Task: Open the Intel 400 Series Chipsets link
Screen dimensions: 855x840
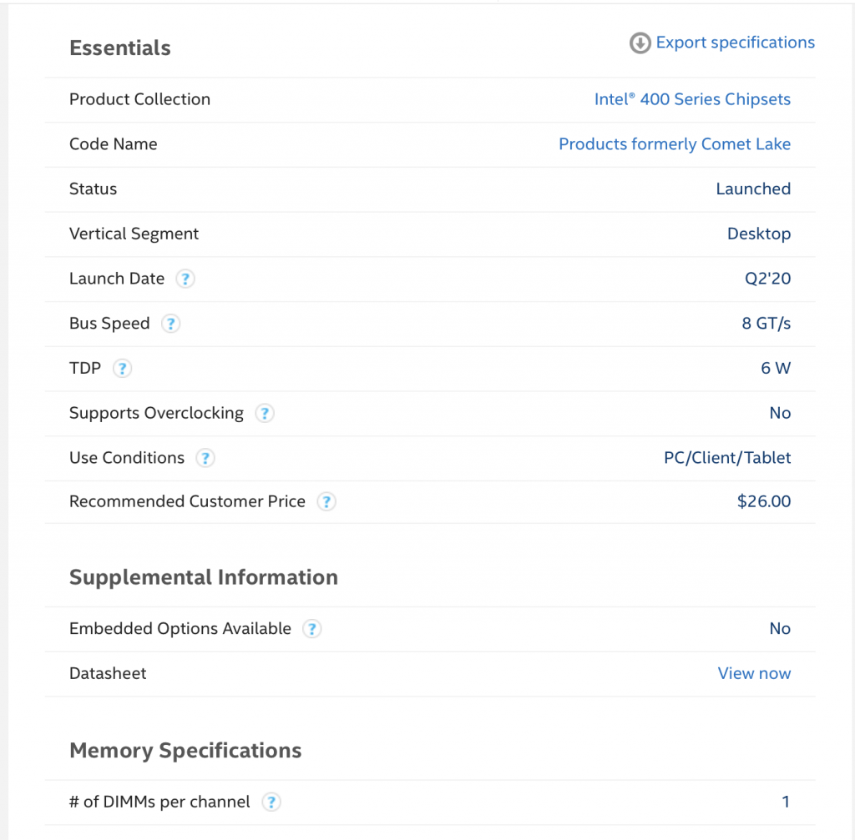Action: (x=692, y=99)
